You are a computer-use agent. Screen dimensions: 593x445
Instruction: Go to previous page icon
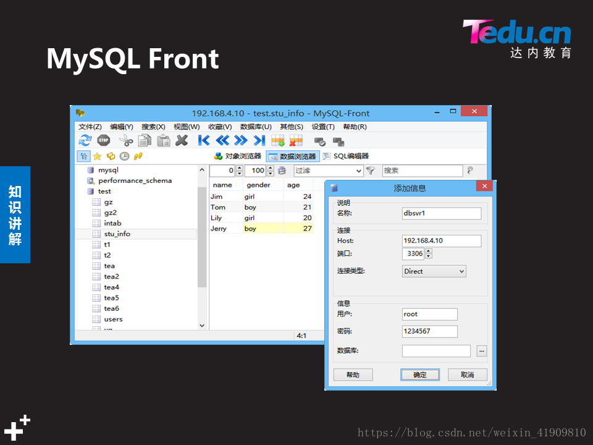click(222, 140)
